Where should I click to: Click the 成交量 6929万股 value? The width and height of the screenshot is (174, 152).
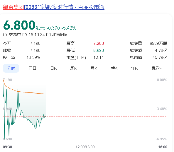tap(158, 43)
